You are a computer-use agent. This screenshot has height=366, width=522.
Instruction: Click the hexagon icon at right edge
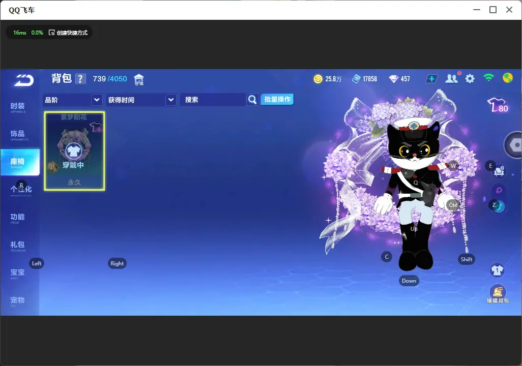coord(514,145)
